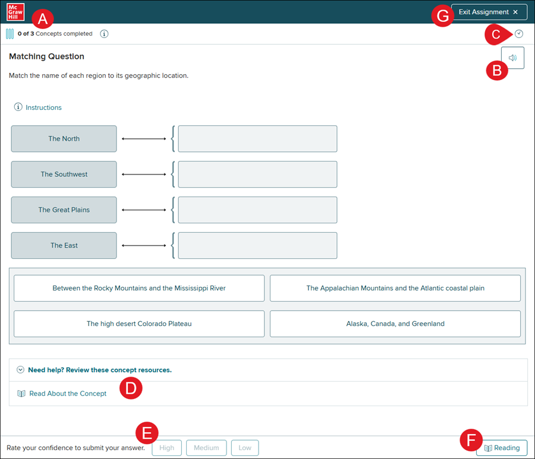Rate confidence as High
The image size is (535, 459).
166,448
